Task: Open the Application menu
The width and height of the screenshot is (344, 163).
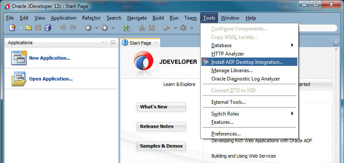Action: (63, 18)
